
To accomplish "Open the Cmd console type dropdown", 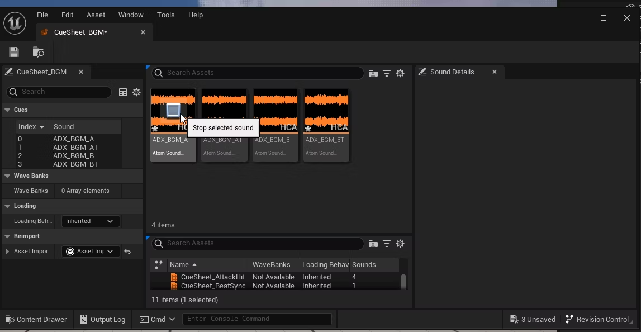I will [157, 319].
